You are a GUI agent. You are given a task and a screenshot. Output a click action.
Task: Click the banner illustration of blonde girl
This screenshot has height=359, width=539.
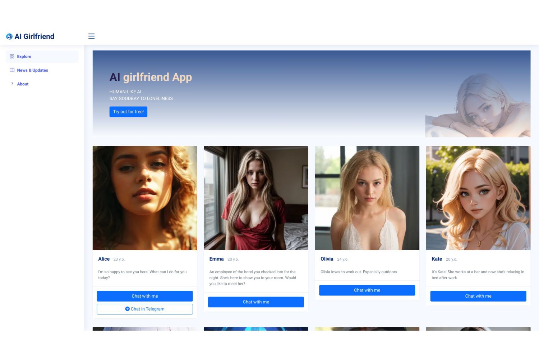pos(478,105)
